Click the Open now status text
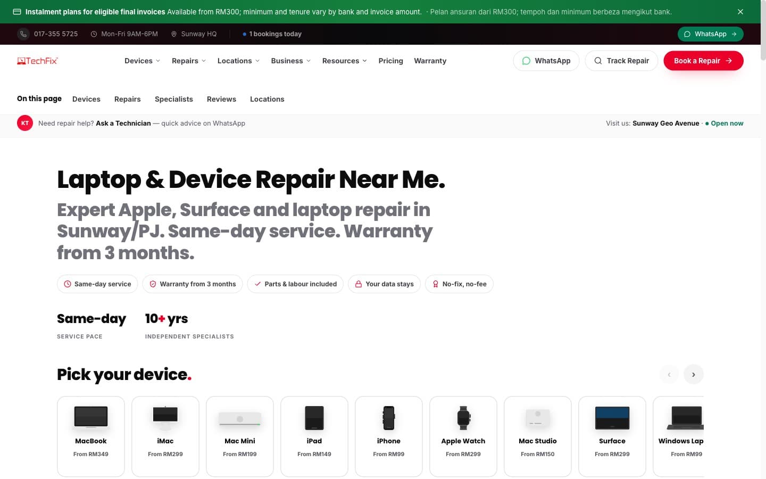766x479 pixels. point(727,123)
